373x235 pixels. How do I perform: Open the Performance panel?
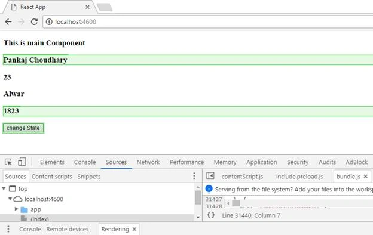(x=186, y=162)
